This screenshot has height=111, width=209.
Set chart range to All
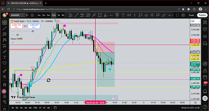pos(48,108)
